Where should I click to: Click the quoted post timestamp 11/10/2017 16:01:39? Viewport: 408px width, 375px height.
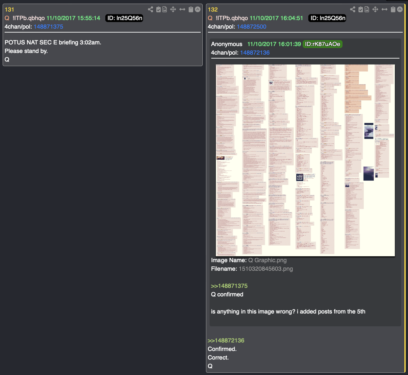[x=274, y=44]
